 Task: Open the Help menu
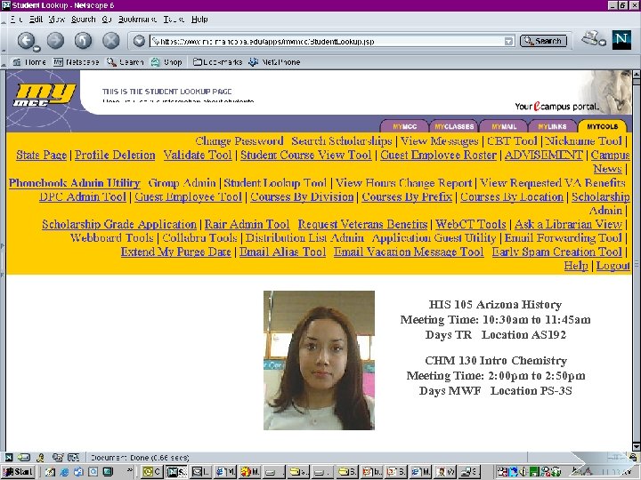[x=199, y=20]
